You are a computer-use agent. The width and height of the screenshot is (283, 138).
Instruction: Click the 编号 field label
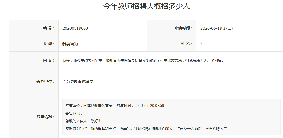49,28
